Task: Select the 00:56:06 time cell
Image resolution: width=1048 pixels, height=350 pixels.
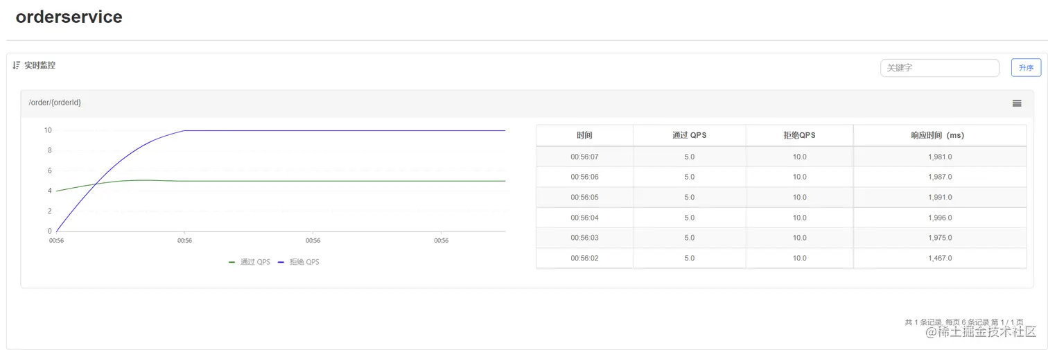Action: click(584, 177)
